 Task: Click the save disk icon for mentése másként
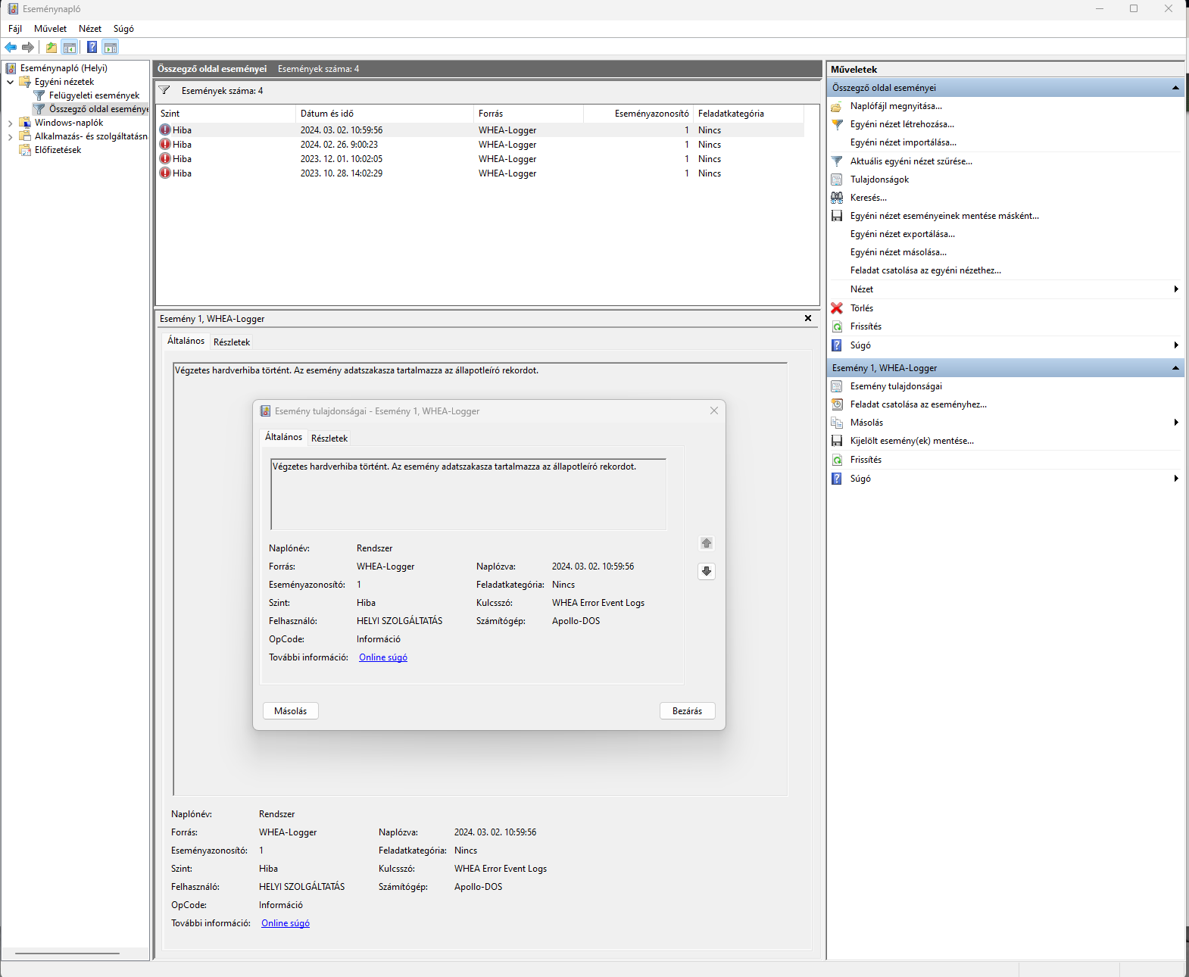click(837, 216)
